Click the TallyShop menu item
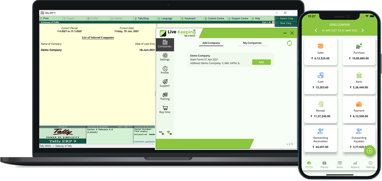382x181 pixels. point(145,18)
